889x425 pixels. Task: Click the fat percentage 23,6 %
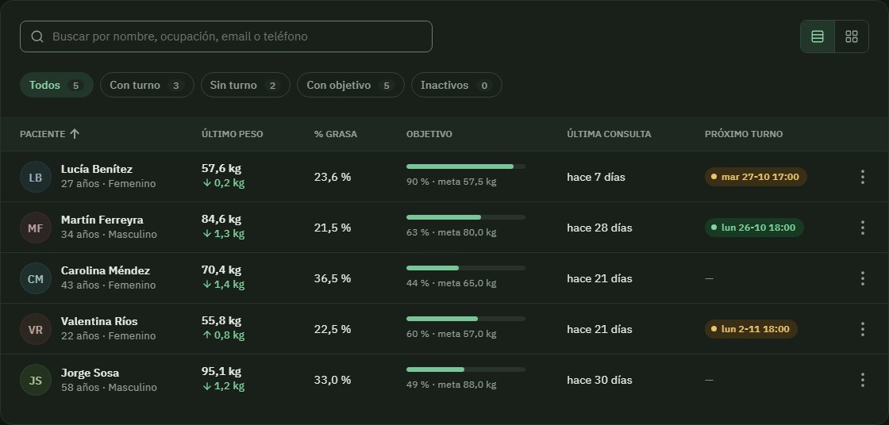(x=333, y=177)
